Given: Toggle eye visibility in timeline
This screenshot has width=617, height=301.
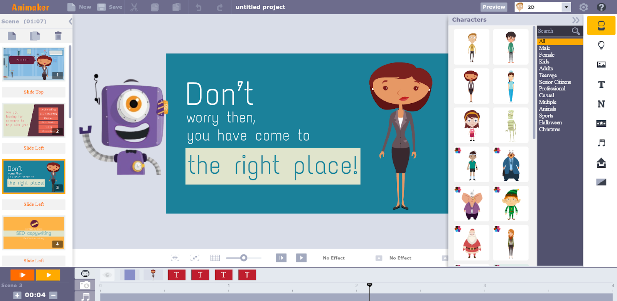Looking at the screenshot, I should [108, 275].
